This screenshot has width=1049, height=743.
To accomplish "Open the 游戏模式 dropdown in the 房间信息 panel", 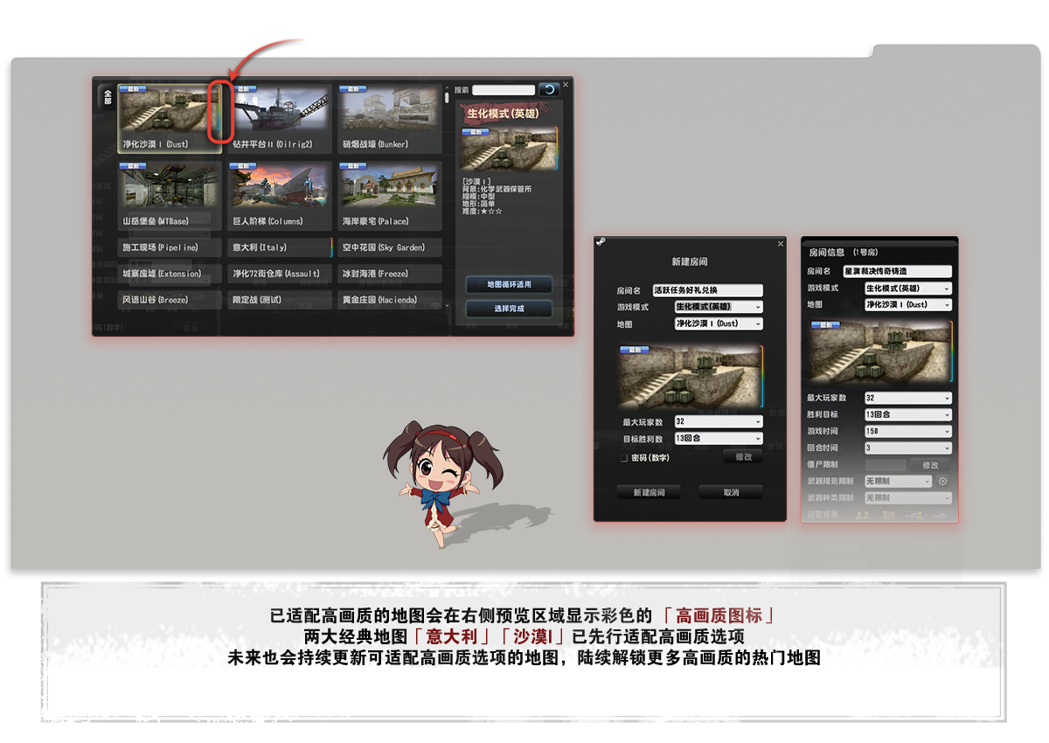I will 908,288.
